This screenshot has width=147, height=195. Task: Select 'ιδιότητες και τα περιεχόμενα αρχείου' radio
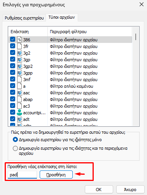coord(15,149)
